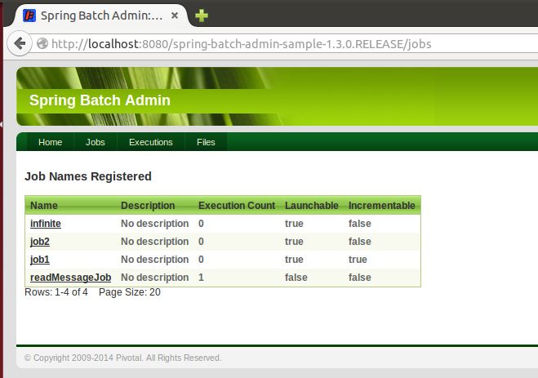Open the readMessageJob link
Viewport: 538px width, 378px height.
coord(71,277)
